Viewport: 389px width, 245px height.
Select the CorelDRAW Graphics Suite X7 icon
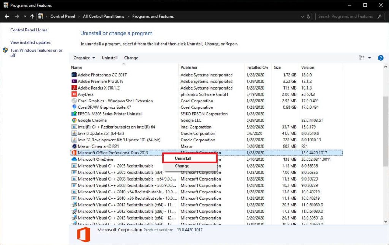pos(74,107)
